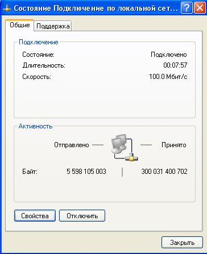Click the red X close button
Image resolution: width=207 pixels, height=254 pixels.
[x=200, y=8]
